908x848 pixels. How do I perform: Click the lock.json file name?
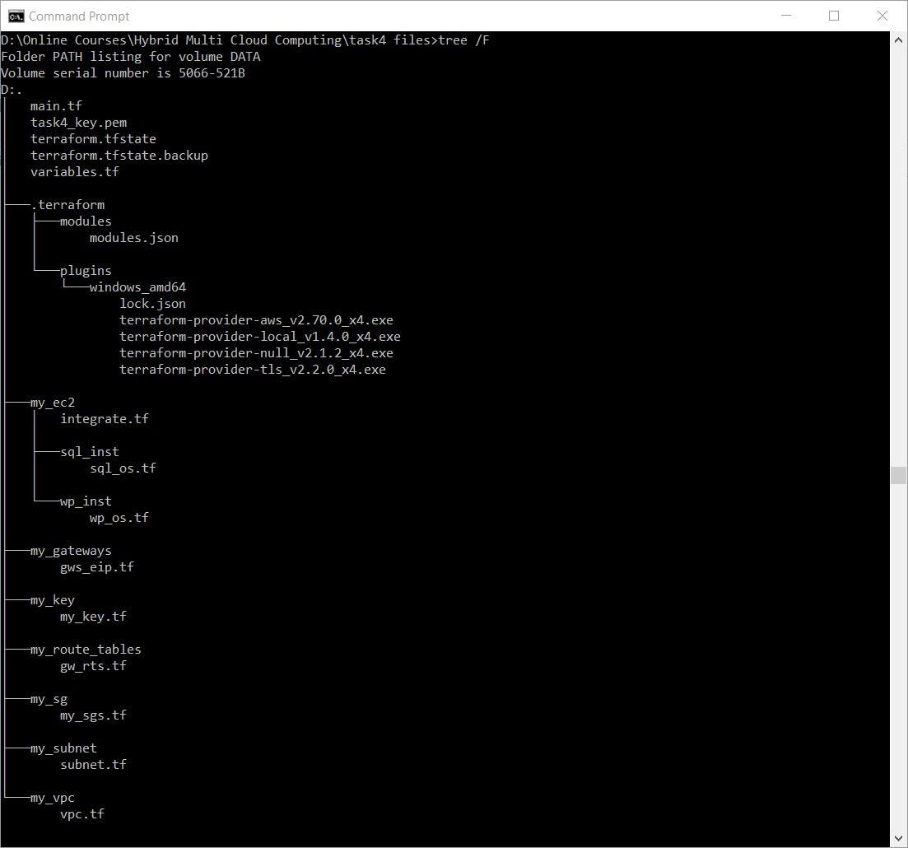point(153,304)
